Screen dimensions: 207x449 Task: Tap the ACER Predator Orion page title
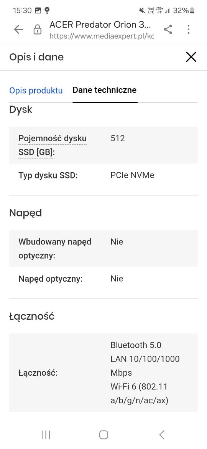[100, 25]
